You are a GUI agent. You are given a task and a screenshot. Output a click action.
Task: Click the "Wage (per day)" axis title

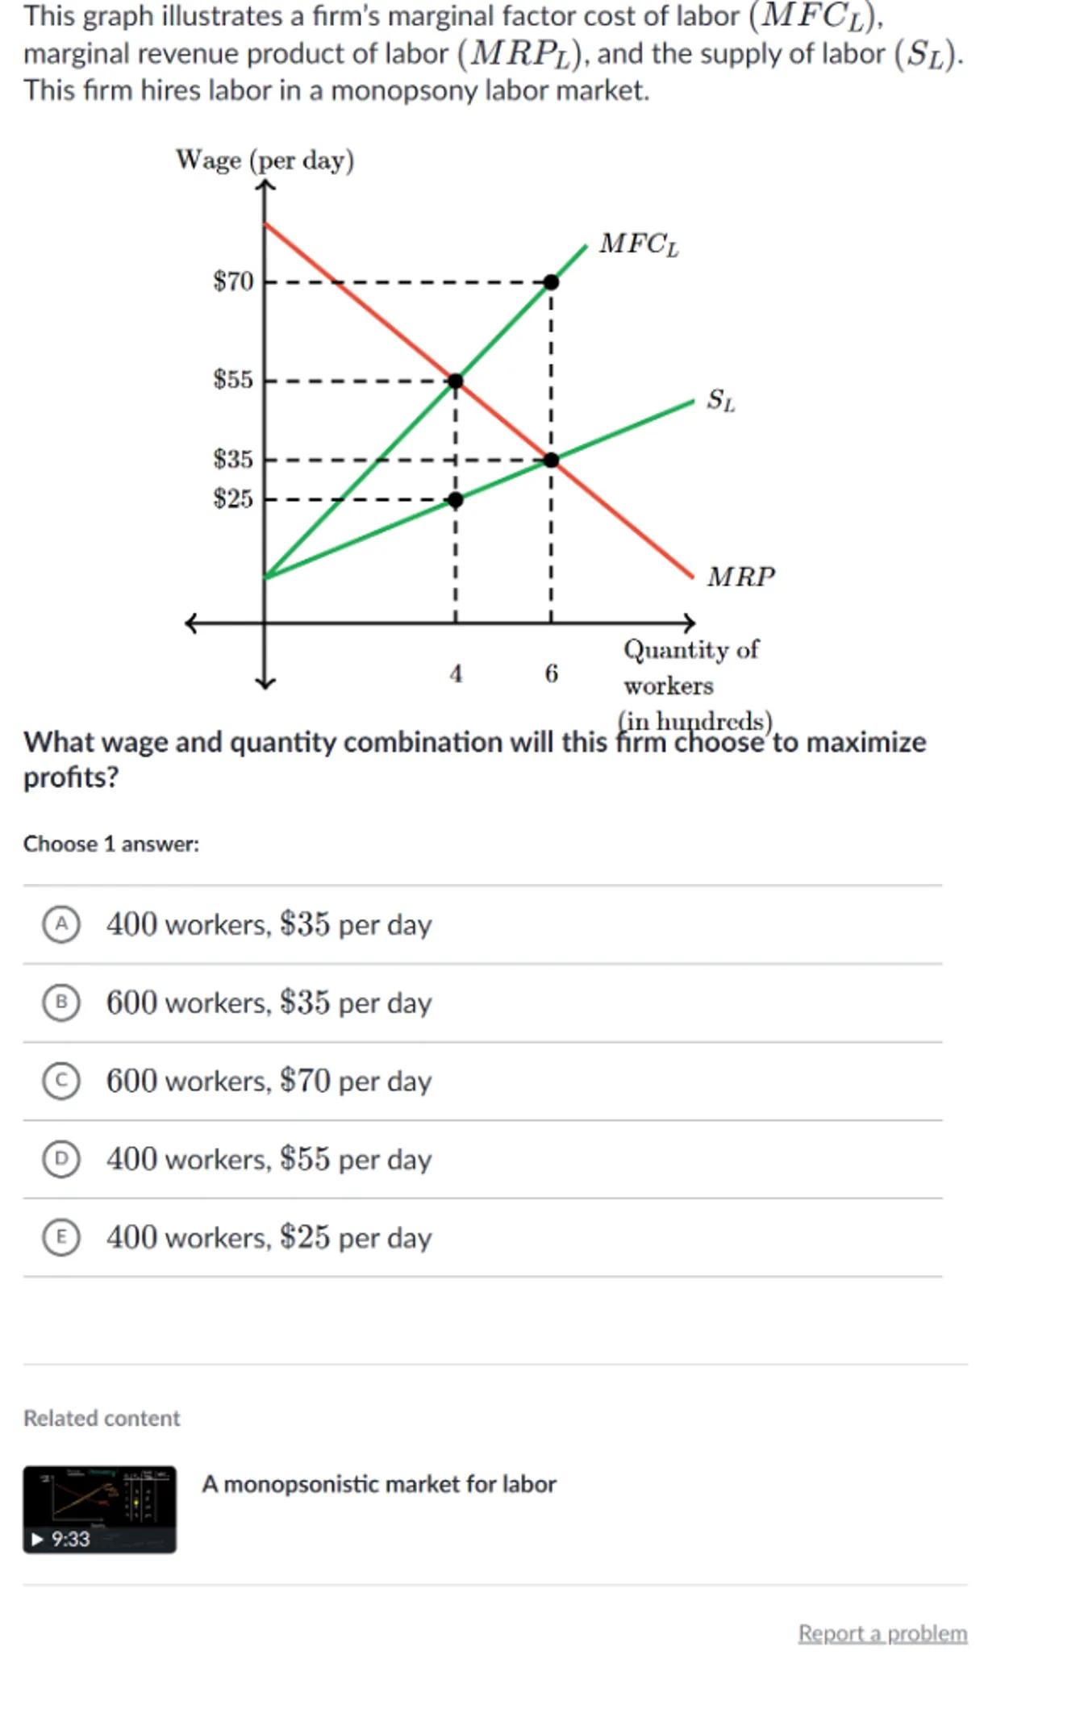pyautogui.click(x=265, y=160)
